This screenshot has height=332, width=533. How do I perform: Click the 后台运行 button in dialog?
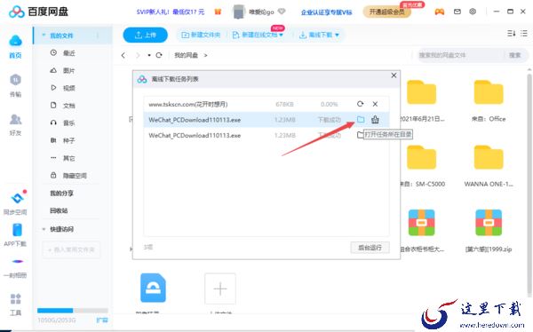pyautogui.click(x=370, y=248)
